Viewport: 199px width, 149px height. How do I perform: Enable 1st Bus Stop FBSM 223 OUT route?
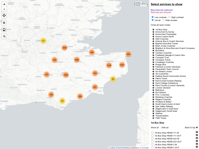(x=153, y=141)
